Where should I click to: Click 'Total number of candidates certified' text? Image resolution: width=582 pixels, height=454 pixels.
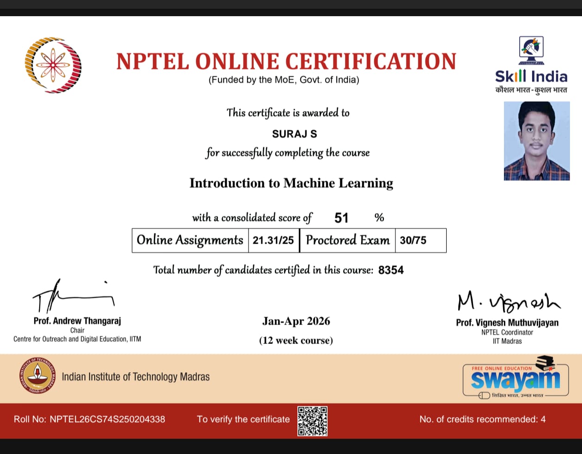click(x=263, y=270)
